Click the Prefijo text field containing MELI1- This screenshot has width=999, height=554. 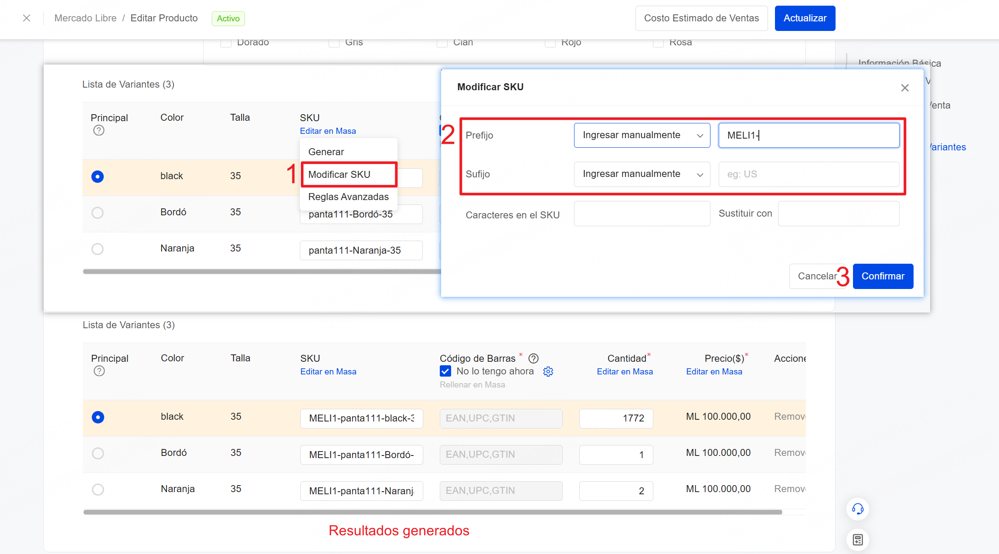tap(809, 135)
